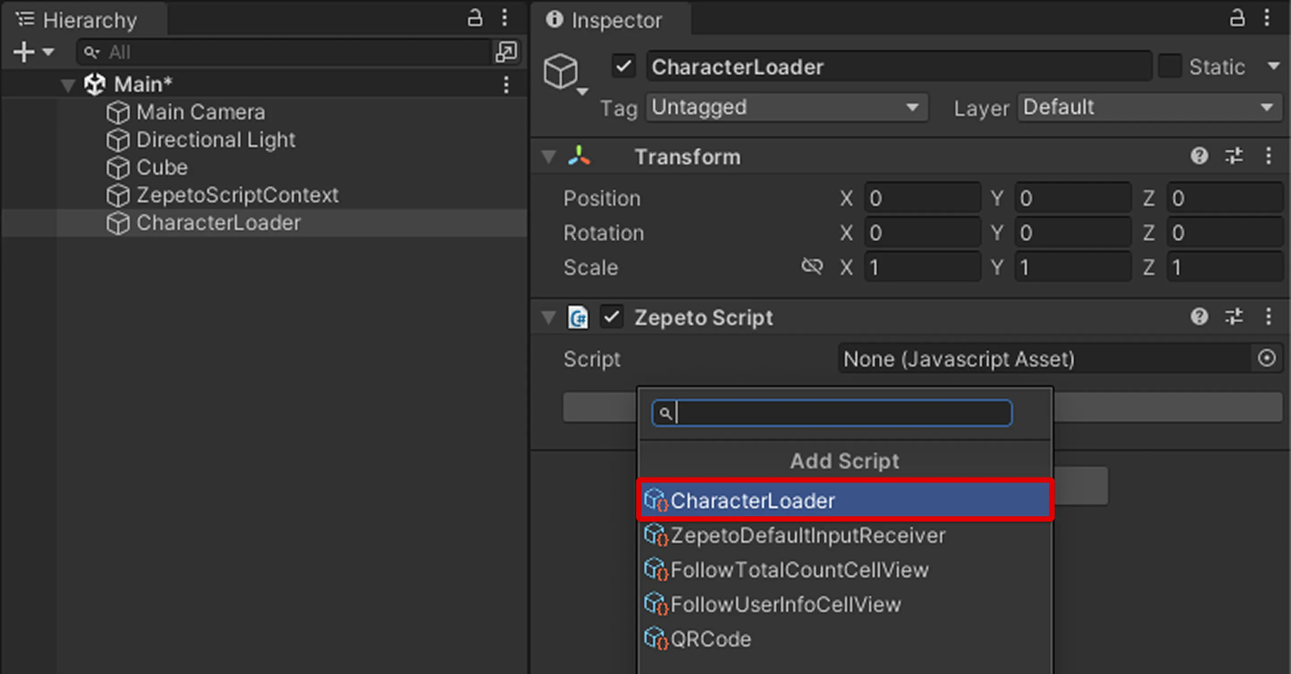Click the Main Camera cube icon

pyautogui.click(x=118, y=112)
